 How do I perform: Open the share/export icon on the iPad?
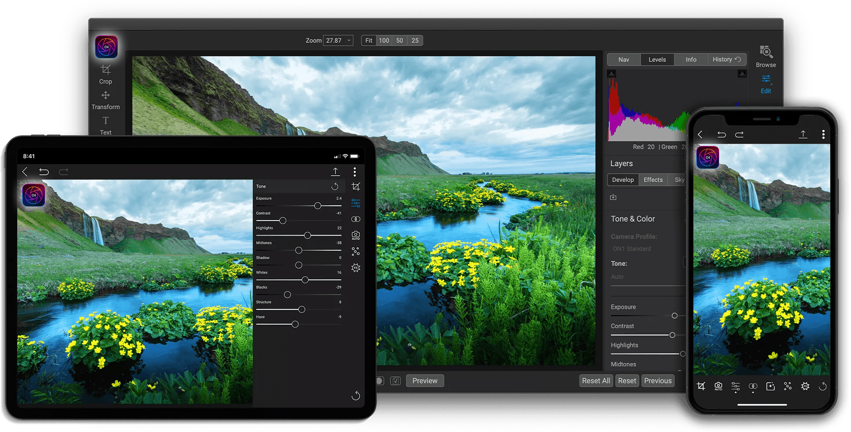[x=336, y=172]
